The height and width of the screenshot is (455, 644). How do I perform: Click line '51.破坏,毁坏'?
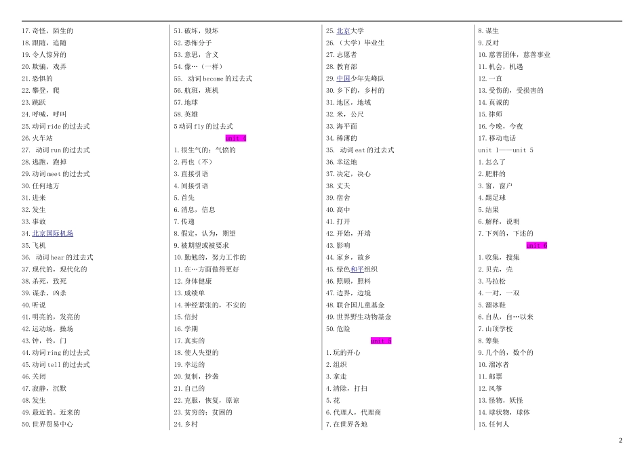coord(197,30)
